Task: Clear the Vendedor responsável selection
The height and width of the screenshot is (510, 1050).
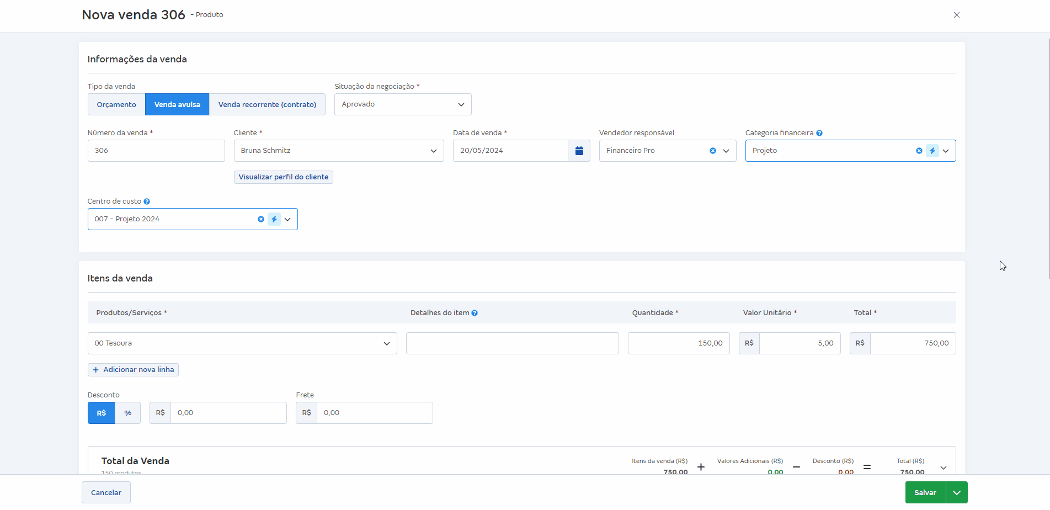Action: pyautogui.click(x=712, y=151)
